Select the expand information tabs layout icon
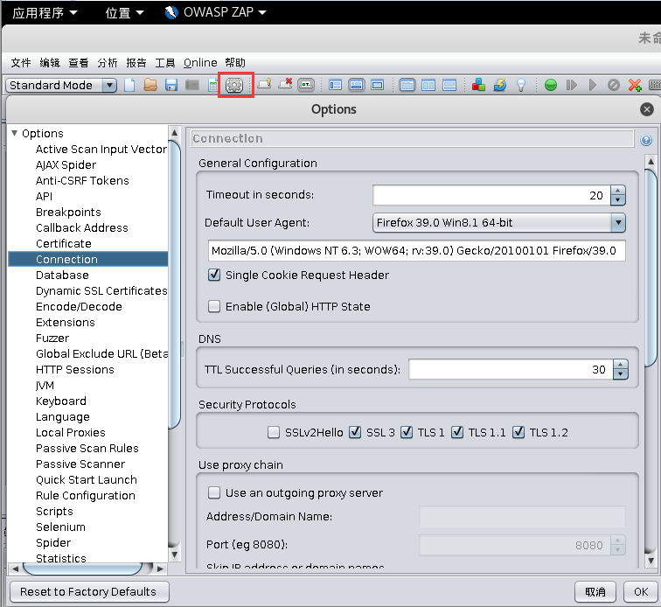 [356, 85]
